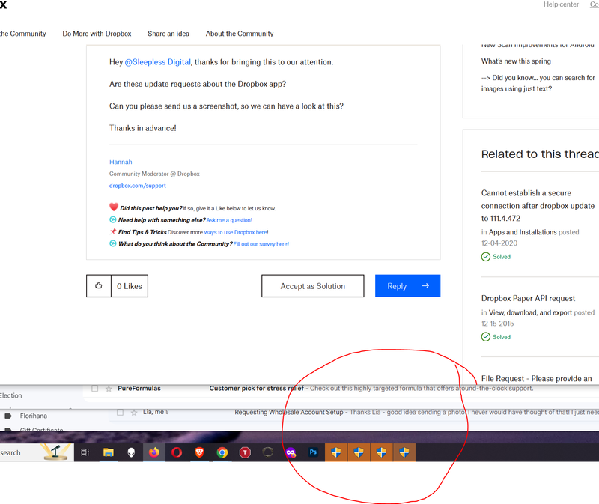Open the Brave browser taskbar icon
Screen dimensions: 599x504
tap(199, 452)
